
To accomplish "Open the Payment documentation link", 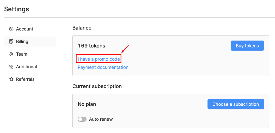I will (103, 67).
